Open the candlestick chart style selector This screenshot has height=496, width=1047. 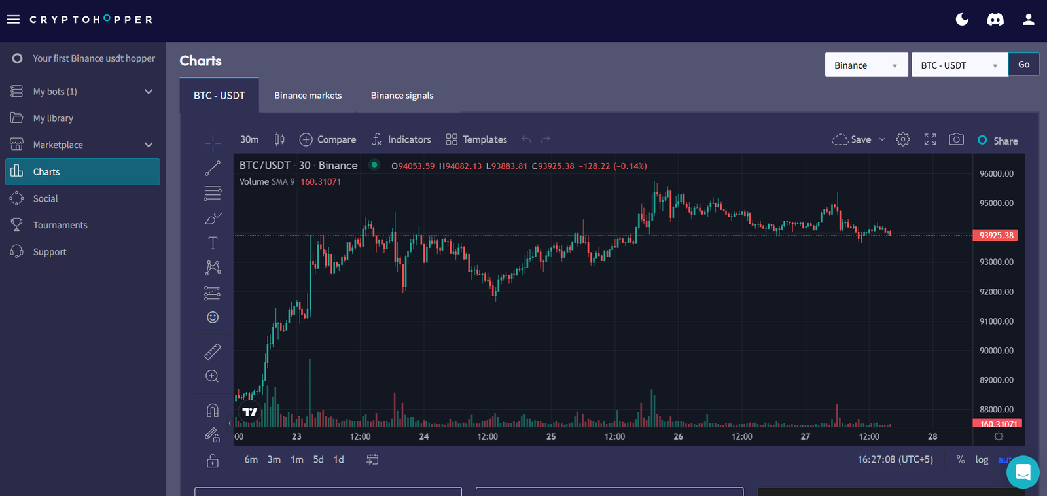[x=279, y=139]
